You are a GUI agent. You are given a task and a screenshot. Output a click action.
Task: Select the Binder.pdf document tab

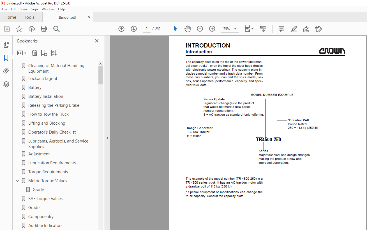coord(68,17)
